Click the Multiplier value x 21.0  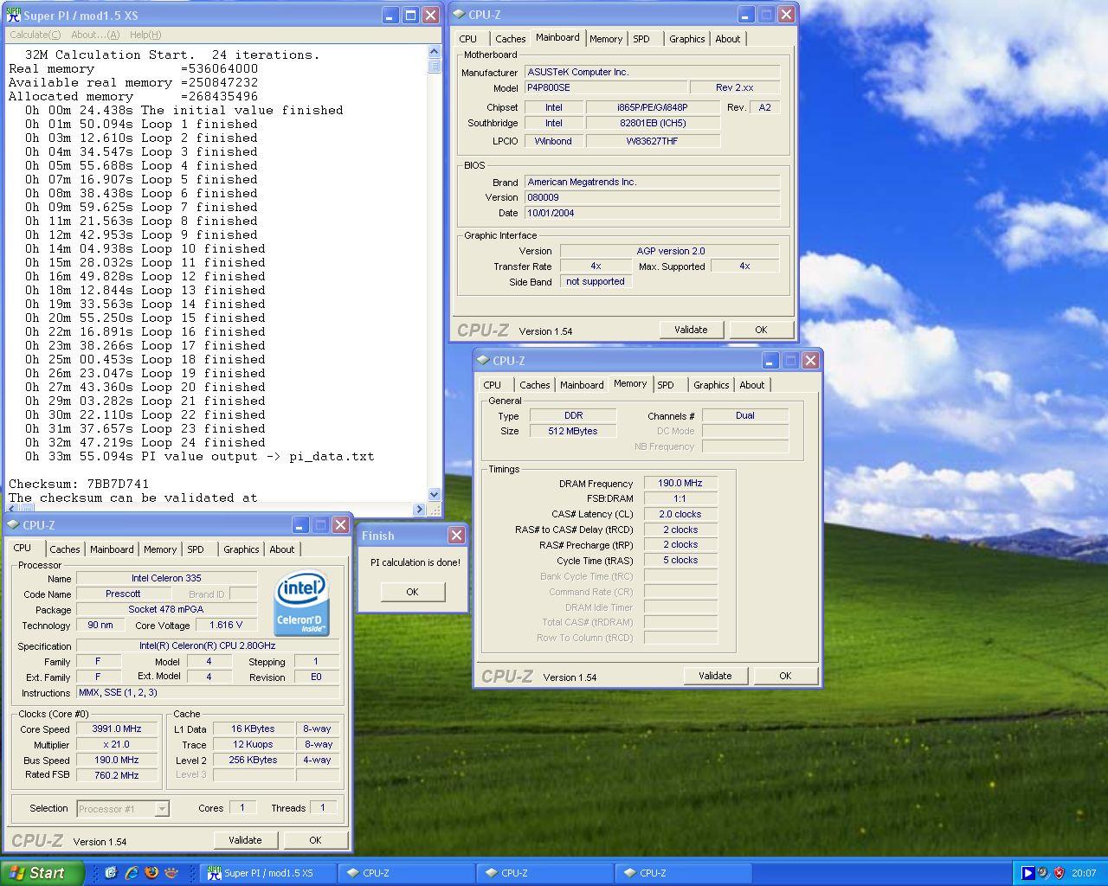pos(117,744)
